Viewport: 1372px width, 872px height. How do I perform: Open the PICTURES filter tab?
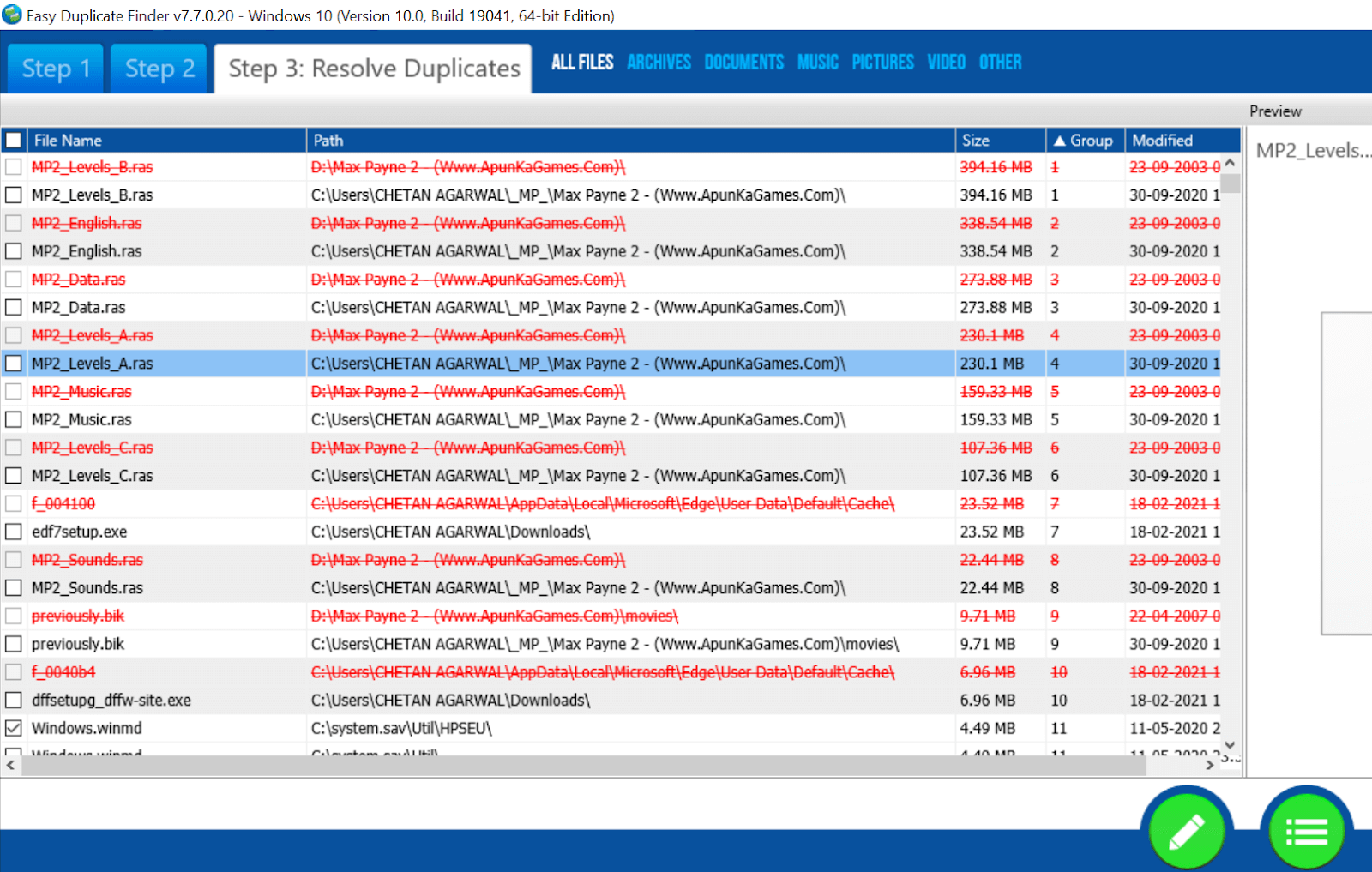click(x=882, y=61)
